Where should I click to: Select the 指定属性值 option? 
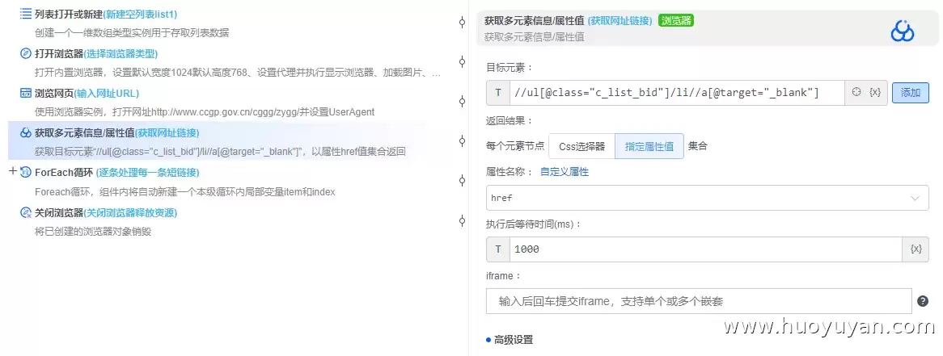click(649, 146)
